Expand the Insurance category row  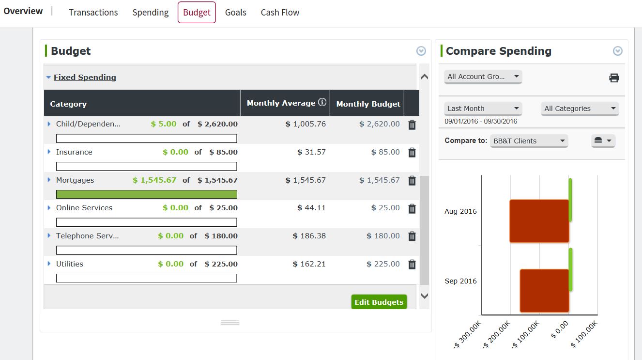click(x=49, y=152)
